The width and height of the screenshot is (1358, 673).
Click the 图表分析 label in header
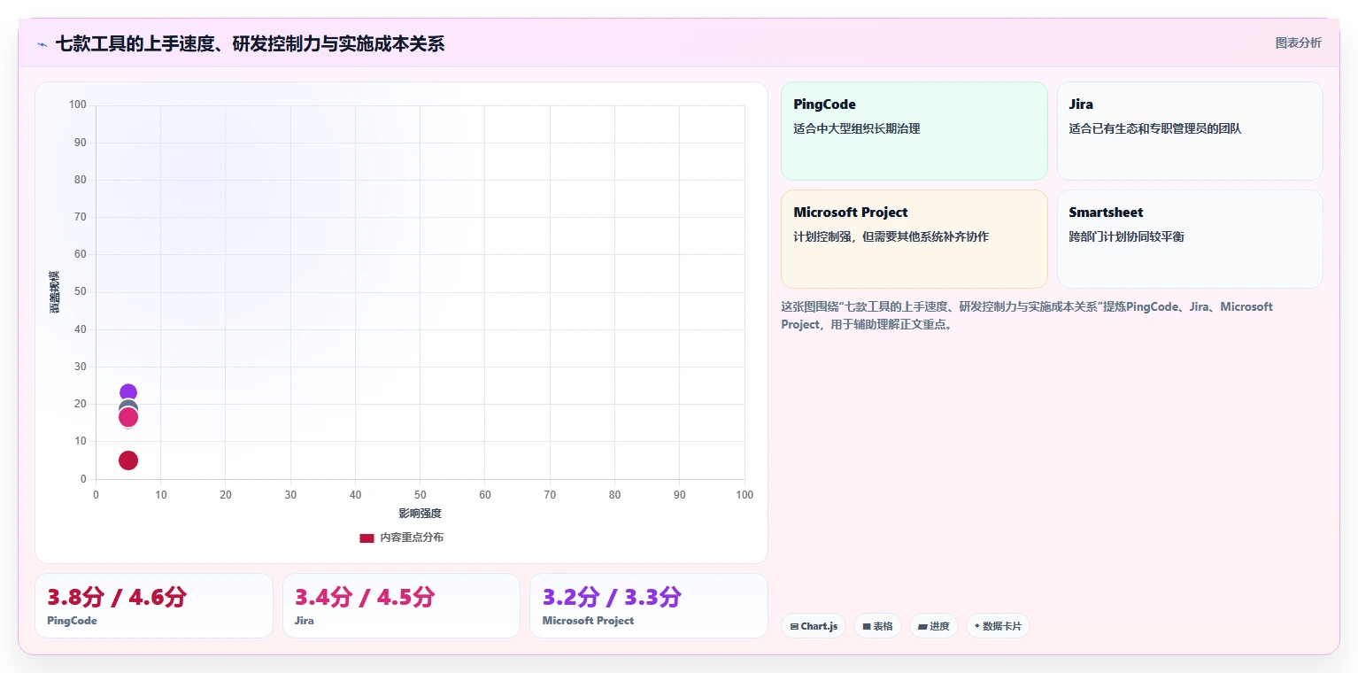click(x=1298, y=43)
